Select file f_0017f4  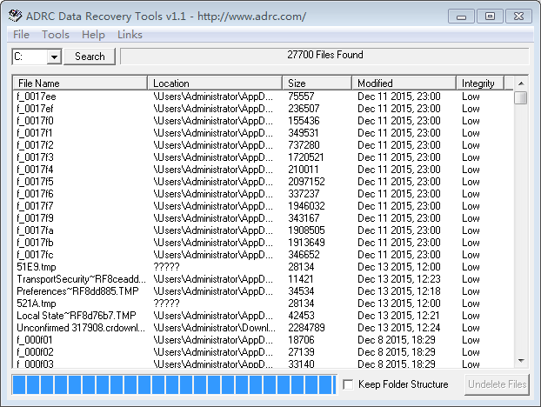tap(35, 170)
